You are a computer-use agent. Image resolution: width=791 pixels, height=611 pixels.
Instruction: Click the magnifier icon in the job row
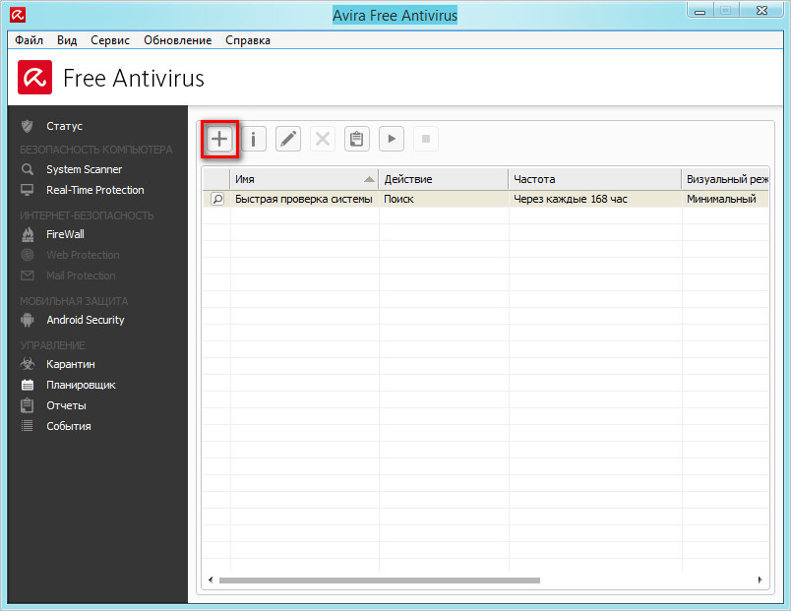(x=217, y=199)
